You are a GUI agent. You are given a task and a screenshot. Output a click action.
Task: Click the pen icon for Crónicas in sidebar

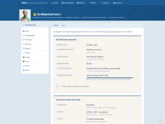pyautogui.click(x=24, y=40)
